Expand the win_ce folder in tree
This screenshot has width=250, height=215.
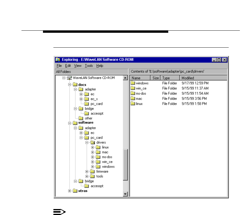click(92, 162)
